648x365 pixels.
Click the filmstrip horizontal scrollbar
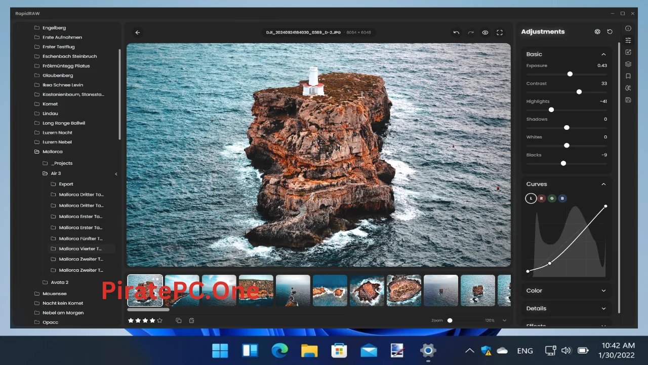click(148, 310)
